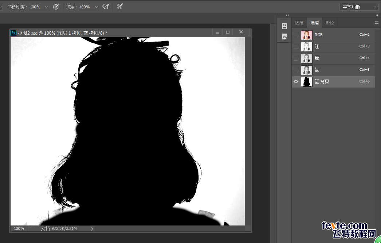This screenshot has height=243, width=381.
Task: Click the 流量 value field
Action: click(86, 7)
